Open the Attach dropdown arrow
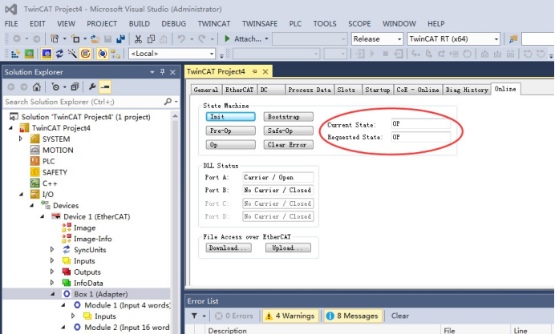This screenshot has width=555, height=334. 266,39
